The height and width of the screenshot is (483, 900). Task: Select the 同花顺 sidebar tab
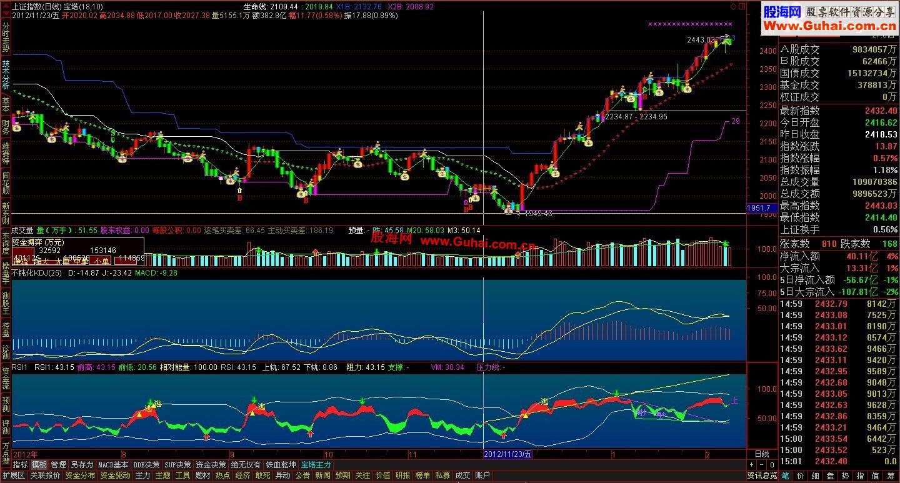click(6, 184)
